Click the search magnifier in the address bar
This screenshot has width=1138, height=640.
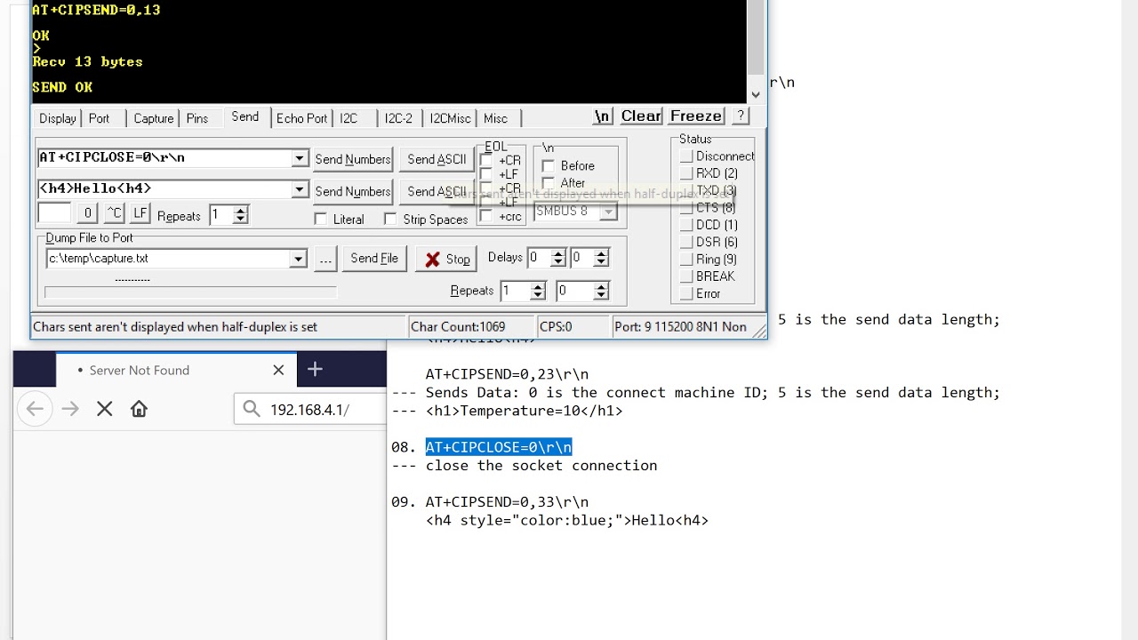click(252, 409)
